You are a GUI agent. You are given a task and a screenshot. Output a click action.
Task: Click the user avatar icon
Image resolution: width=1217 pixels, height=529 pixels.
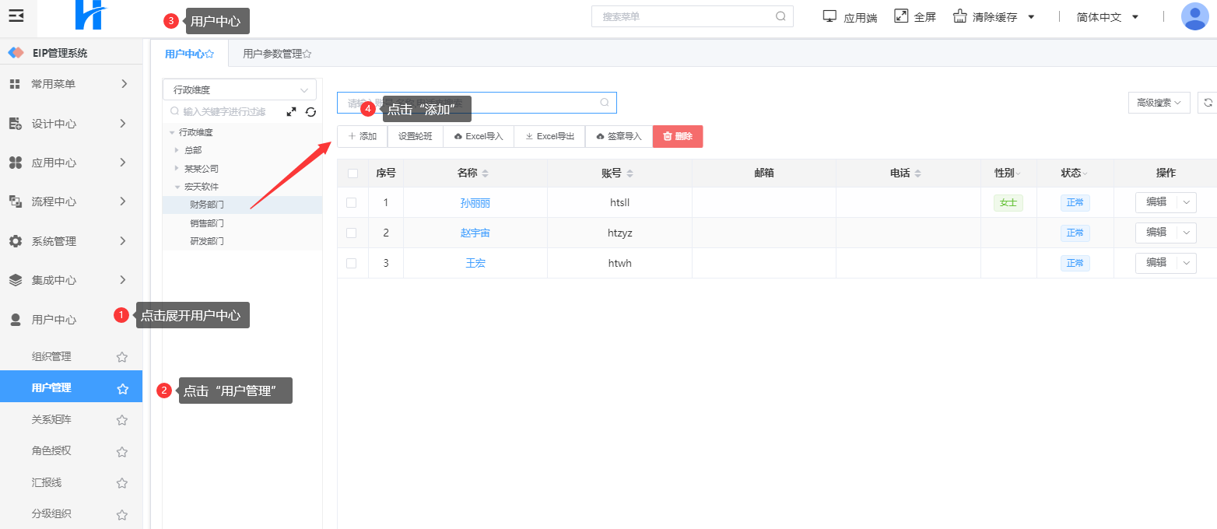pos(1194,16)
